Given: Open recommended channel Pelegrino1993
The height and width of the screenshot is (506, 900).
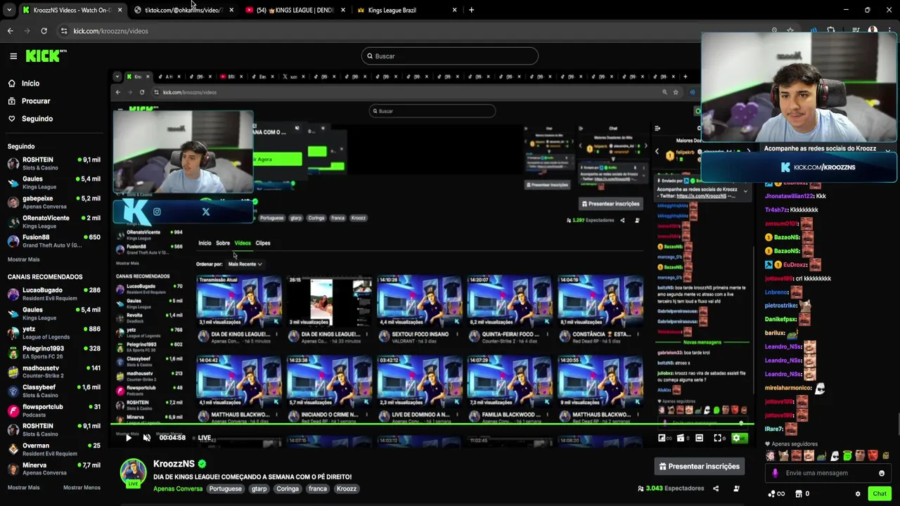Looking at the screenshot, I should tap(54, 352).
